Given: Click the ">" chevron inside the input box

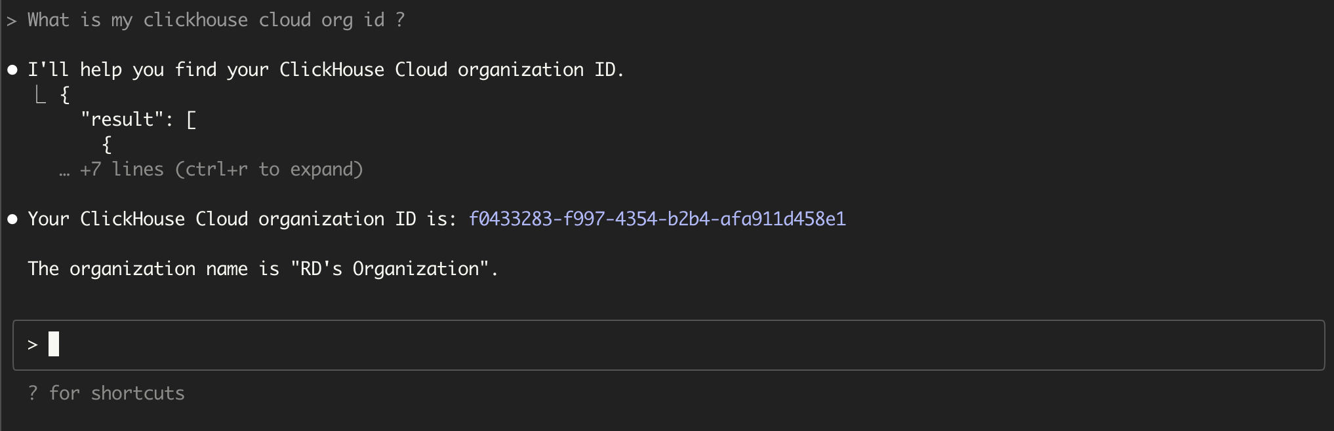Looking at the screenshot, I should click(33, 345).
